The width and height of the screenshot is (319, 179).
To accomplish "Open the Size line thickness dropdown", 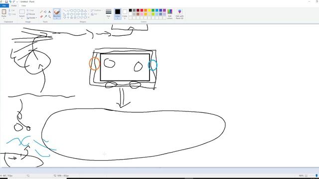I will coord(109,14).
